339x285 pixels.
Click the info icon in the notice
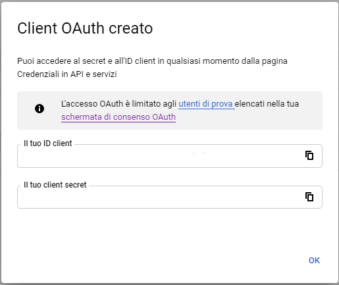click(x=39, y=109)
